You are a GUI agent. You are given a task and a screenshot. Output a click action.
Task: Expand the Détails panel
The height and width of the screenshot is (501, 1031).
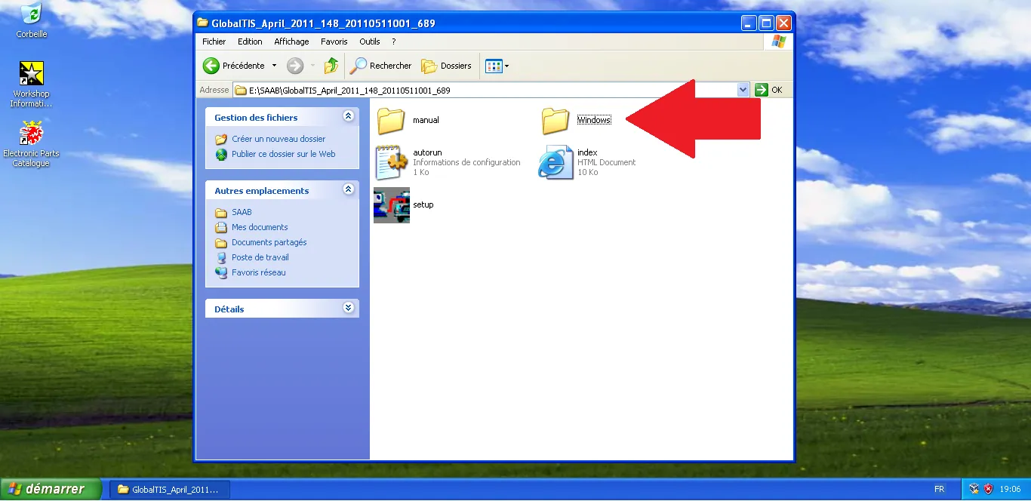click(x=348, y=308)
